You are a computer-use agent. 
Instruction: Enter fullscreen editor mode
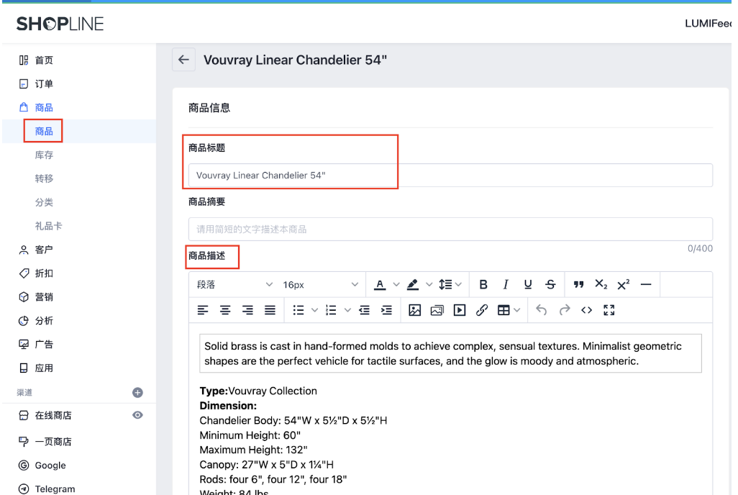point(609,310)
